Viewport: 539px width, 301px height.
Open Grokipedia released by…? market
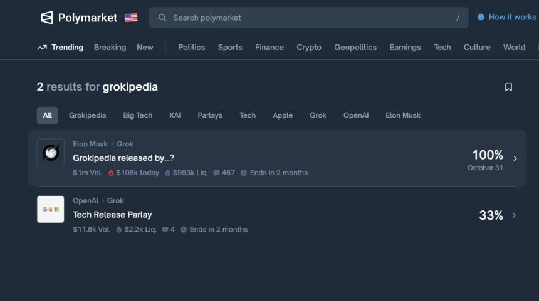pos(123,158)
